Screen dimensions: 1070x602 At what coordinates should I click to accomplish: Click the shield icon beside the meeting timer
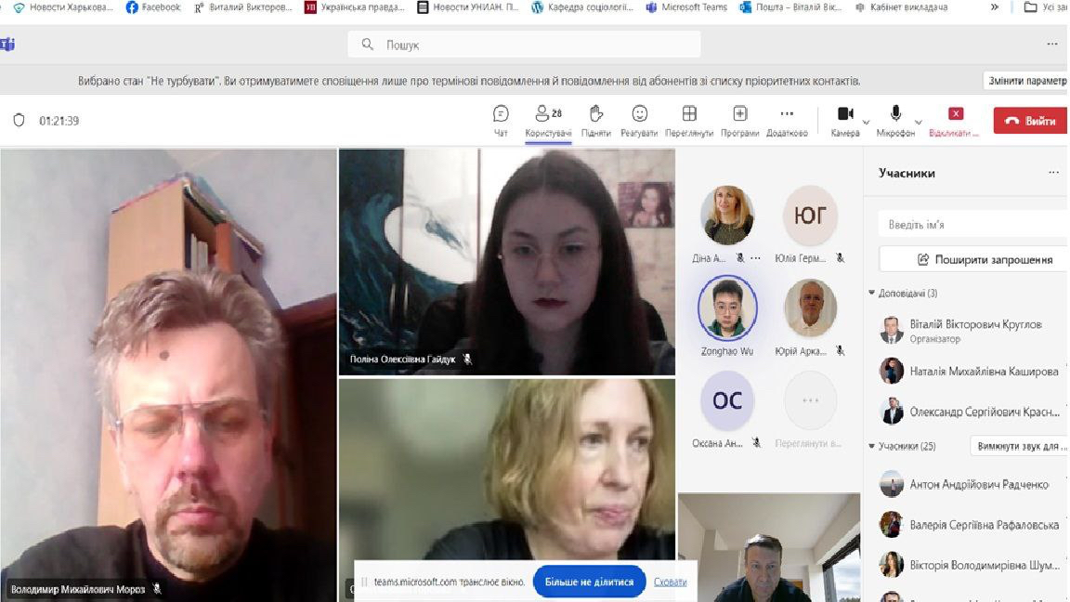coord(20,120)
